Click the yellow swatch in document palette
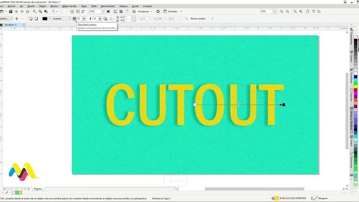Viewport: 359px width, 202px height. 20,193
